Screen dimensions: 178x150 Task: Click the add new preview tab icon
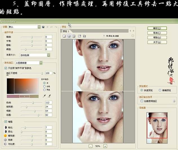[80, 36]
